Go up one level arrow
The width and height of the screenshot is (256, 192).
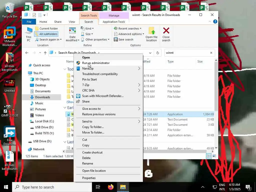(45, 53)
